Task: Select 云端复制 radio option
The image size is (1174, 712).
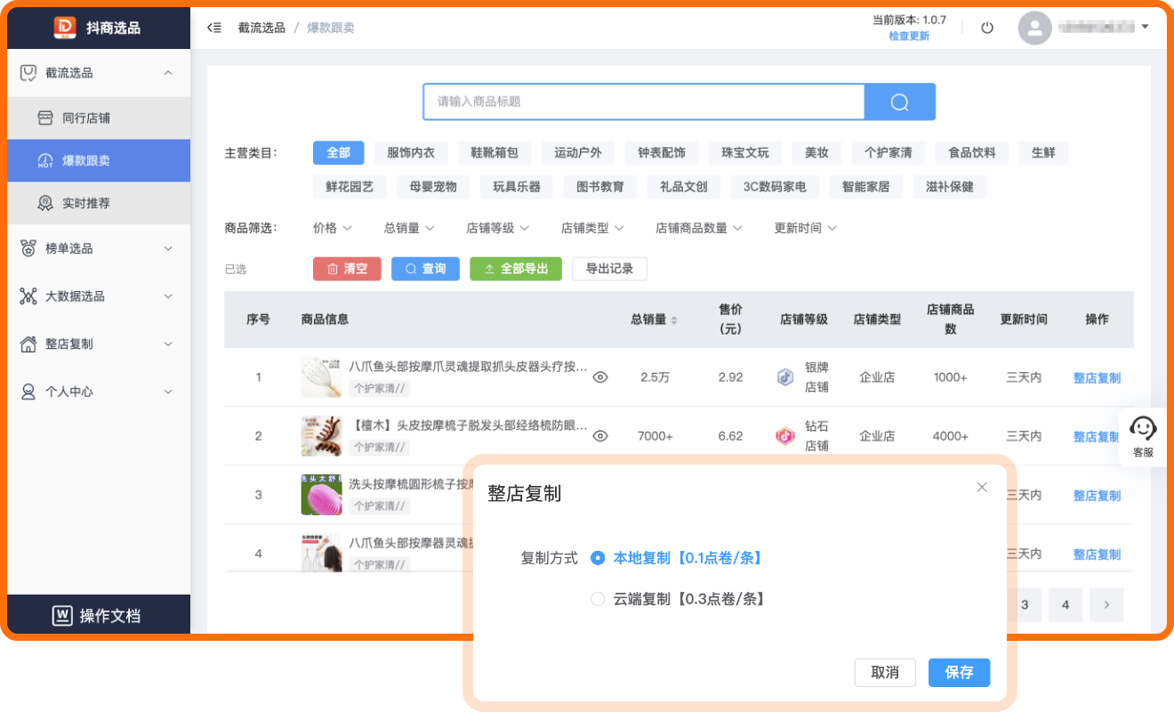Action: click(x=598, y=599)
